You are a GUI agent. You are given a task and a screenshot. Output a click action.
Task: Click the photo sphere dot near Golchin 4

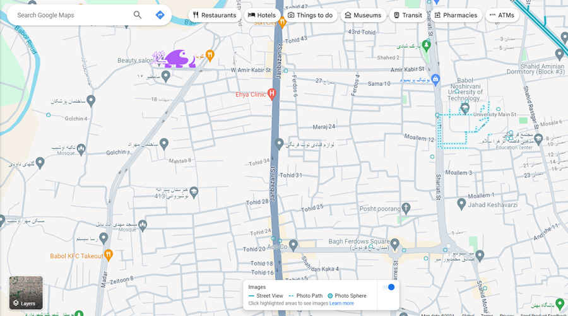pos(48,115)
